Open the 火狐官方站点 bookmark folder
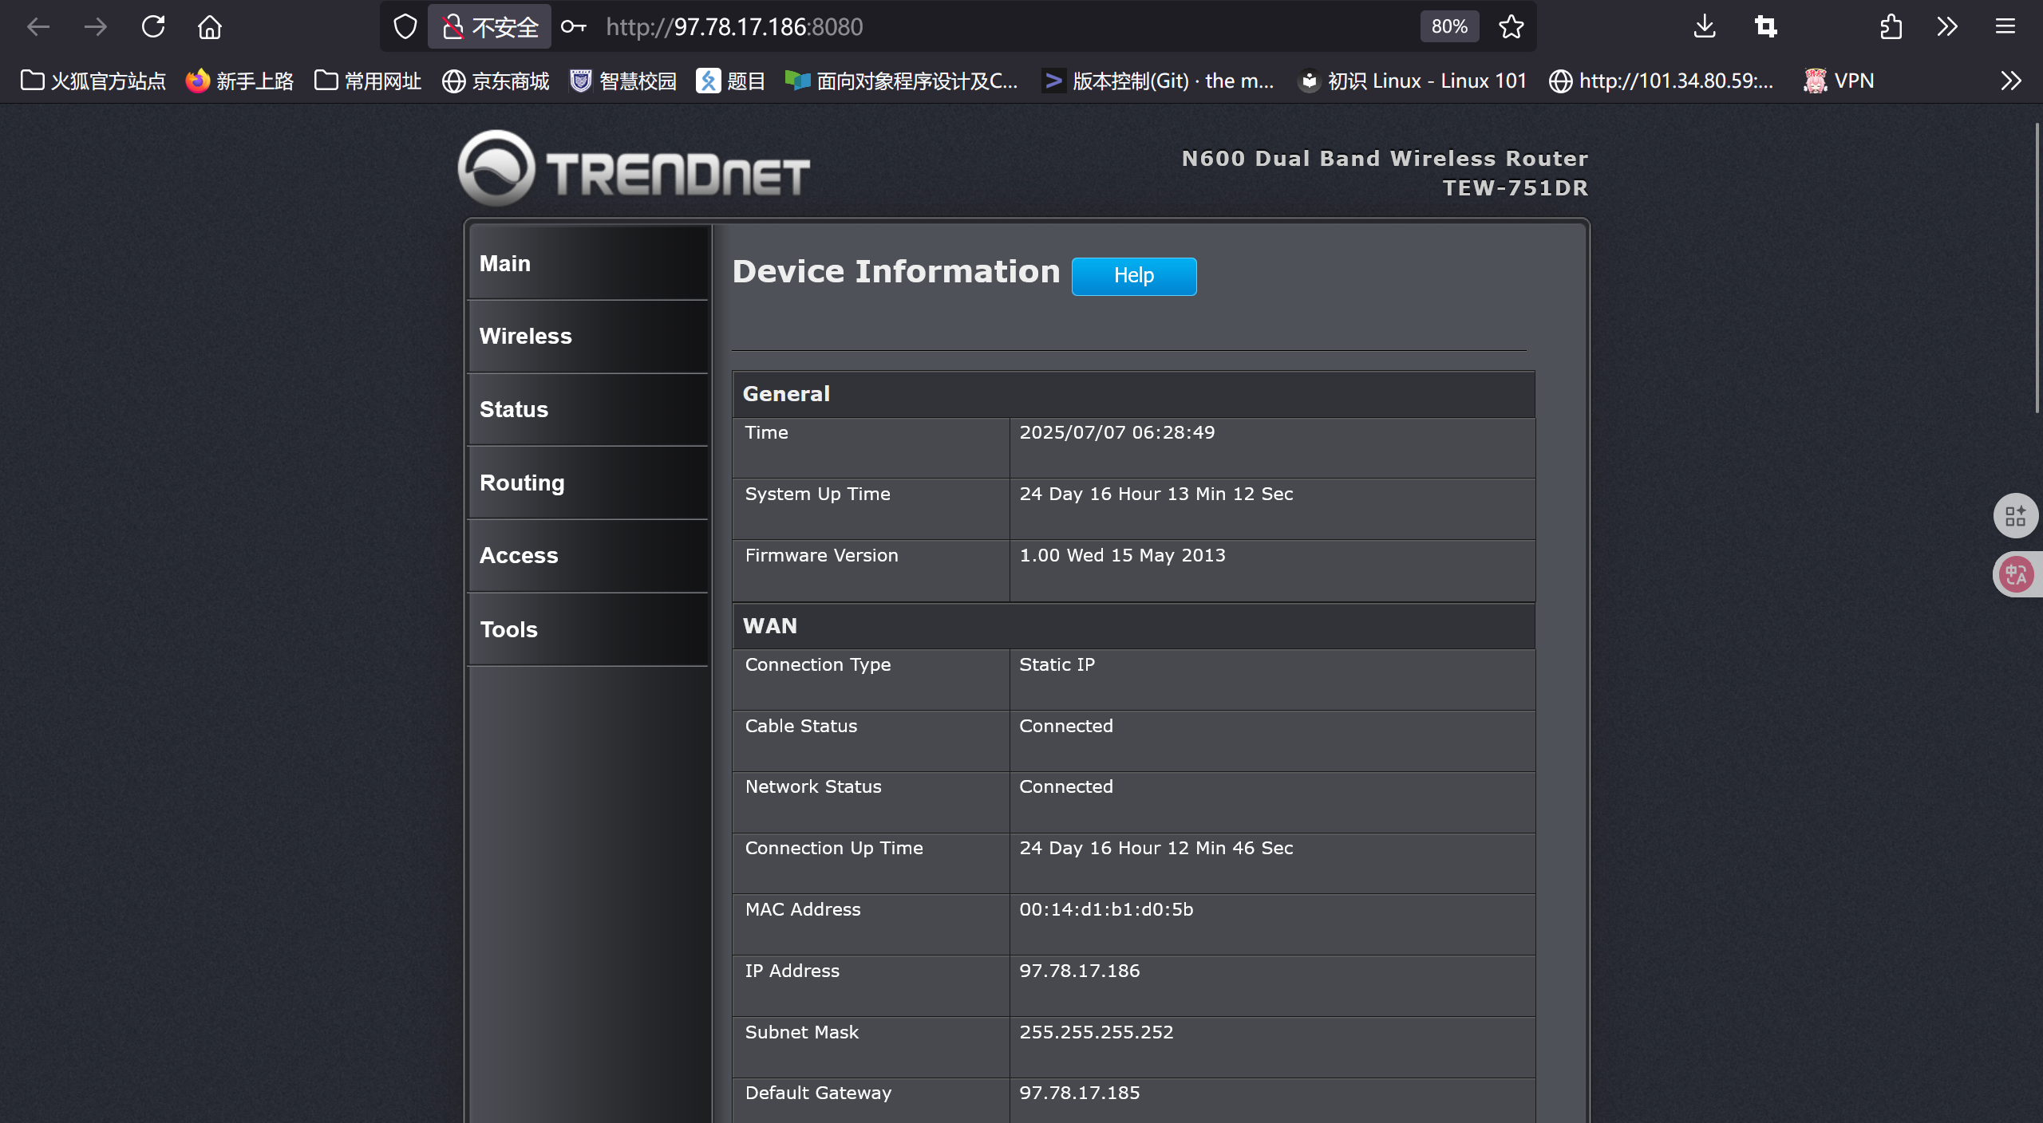2043x1123 pixels. pos(93,81)
